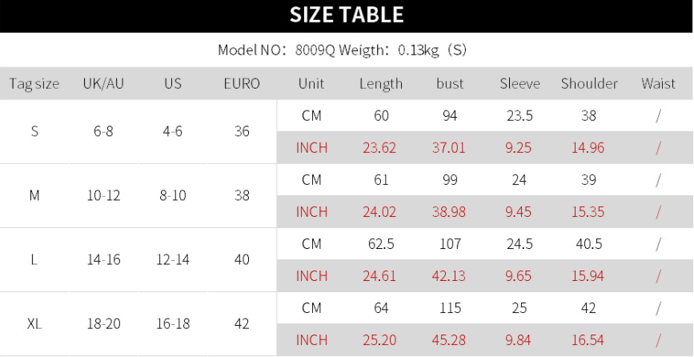
Task: Click the XL tag size cell
Action: [x=34, y=324]
